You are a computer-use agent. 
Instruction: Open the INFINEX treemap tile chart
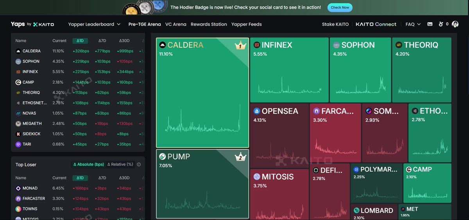(x=289, y=70)
